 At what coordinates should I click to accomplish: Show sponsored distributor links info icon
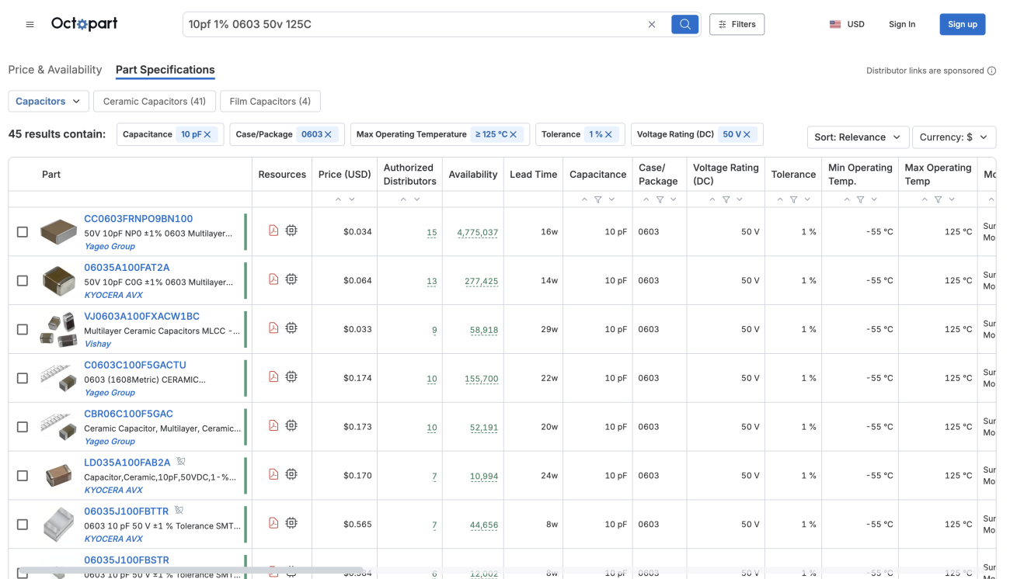point(991,71)
